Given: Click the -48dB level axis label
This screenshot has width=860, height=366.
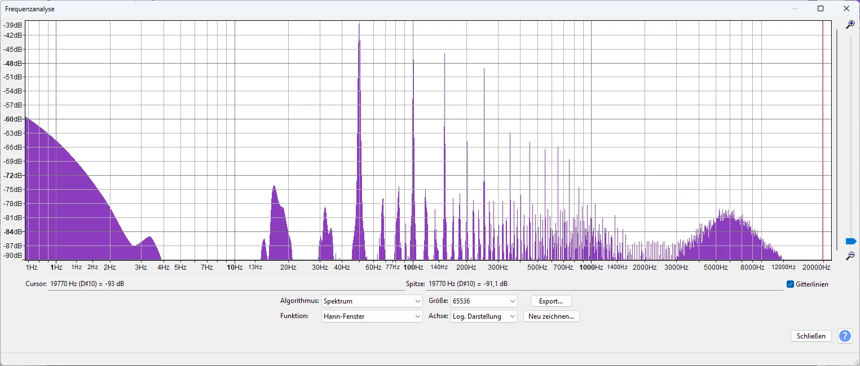Looking at the screenshot, I should pos(13,63).
